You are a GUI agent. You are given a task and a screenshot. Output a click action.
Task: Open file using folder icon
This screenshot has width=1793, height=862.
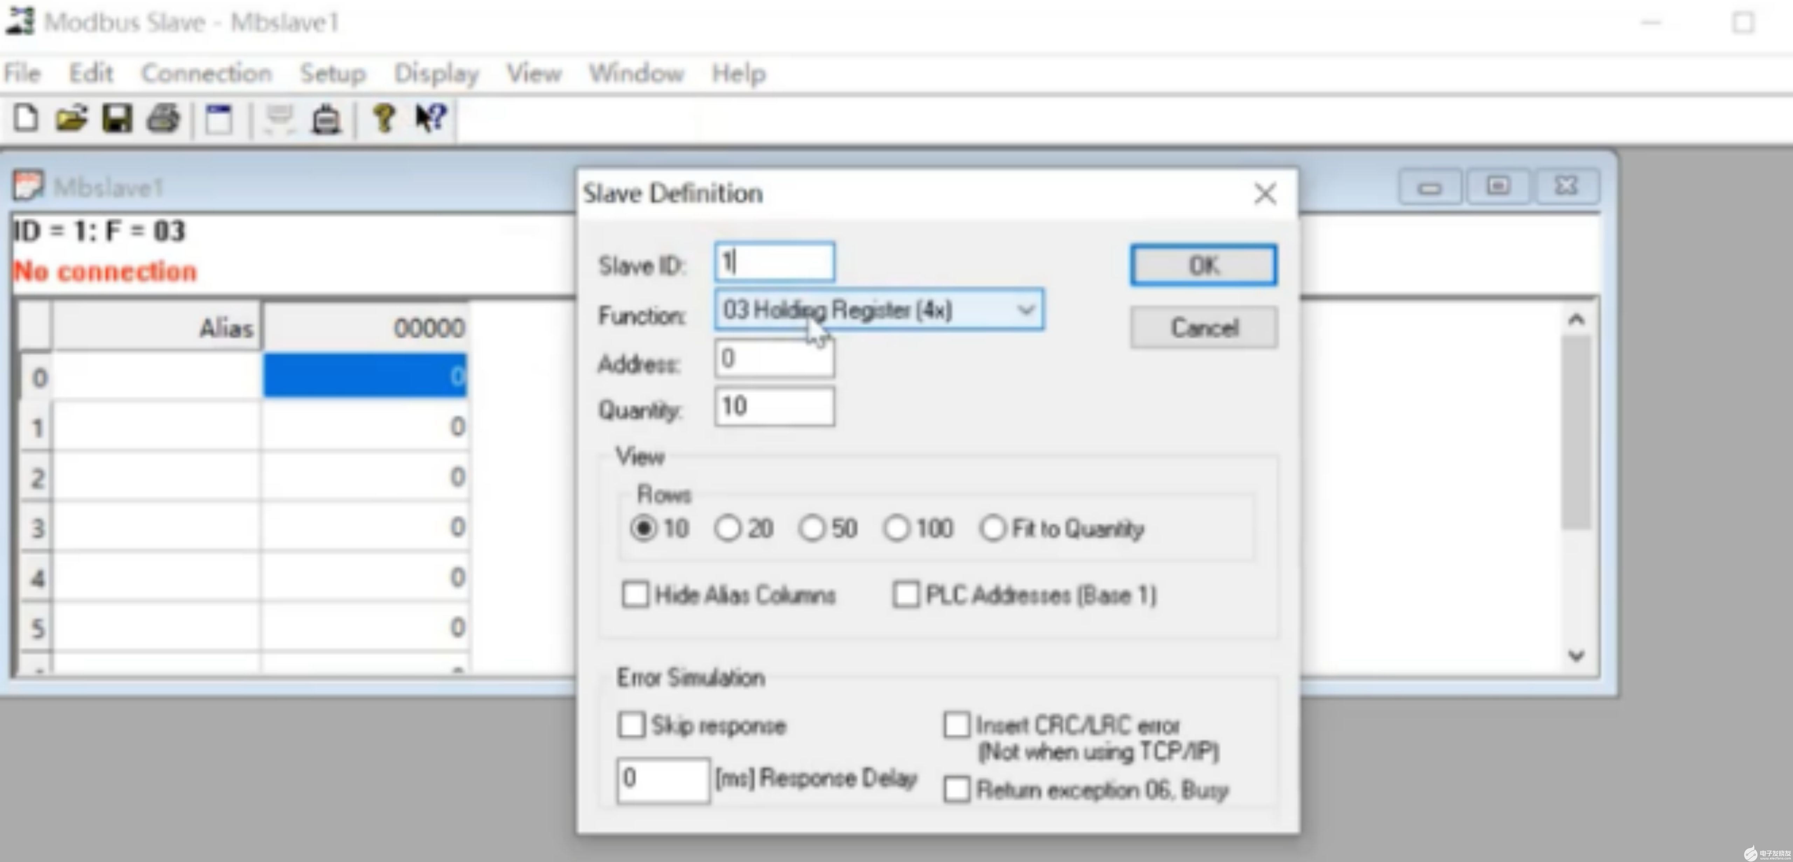[x=62, y=119]
